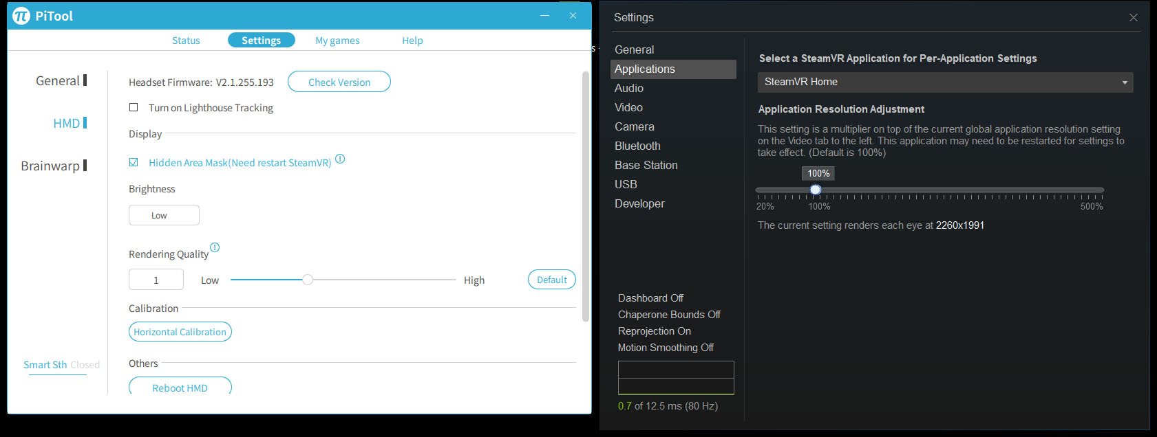
Task: Toggle Motion Smoothing Off status
Action: pyautogui.click(x=666, y=348)
